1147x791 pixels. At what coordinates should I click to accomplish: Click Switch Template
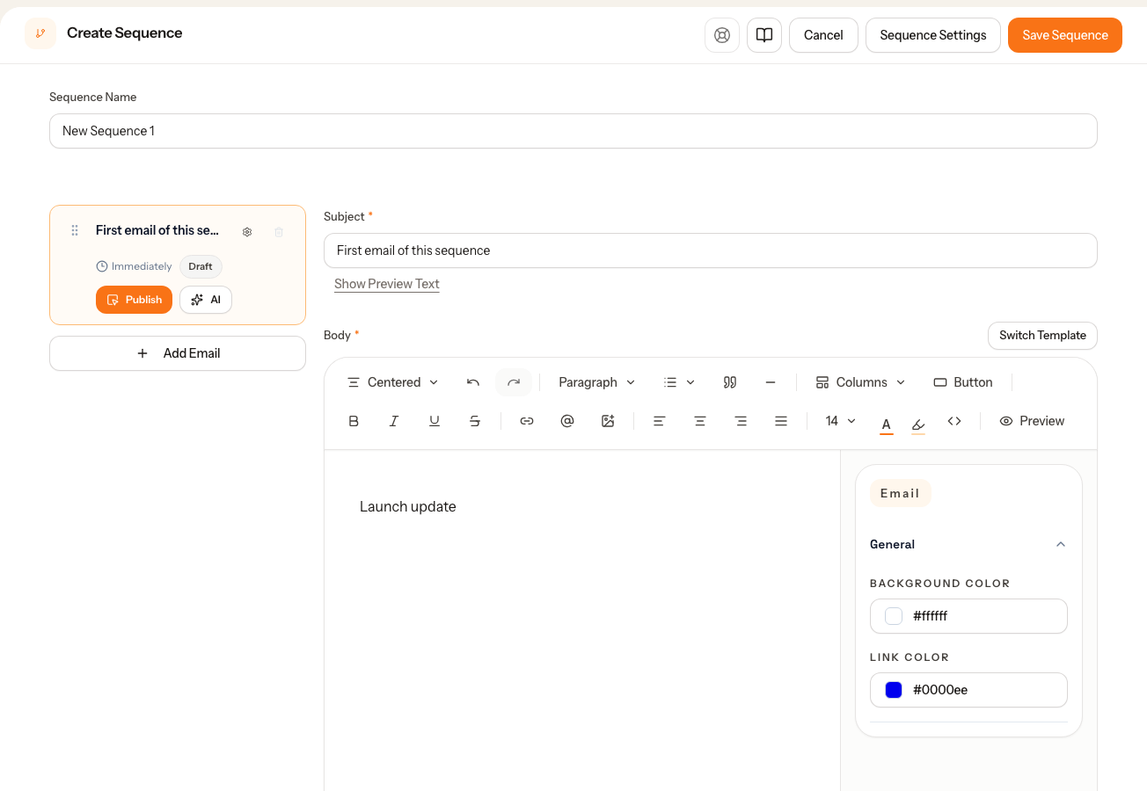point(1042,335)
